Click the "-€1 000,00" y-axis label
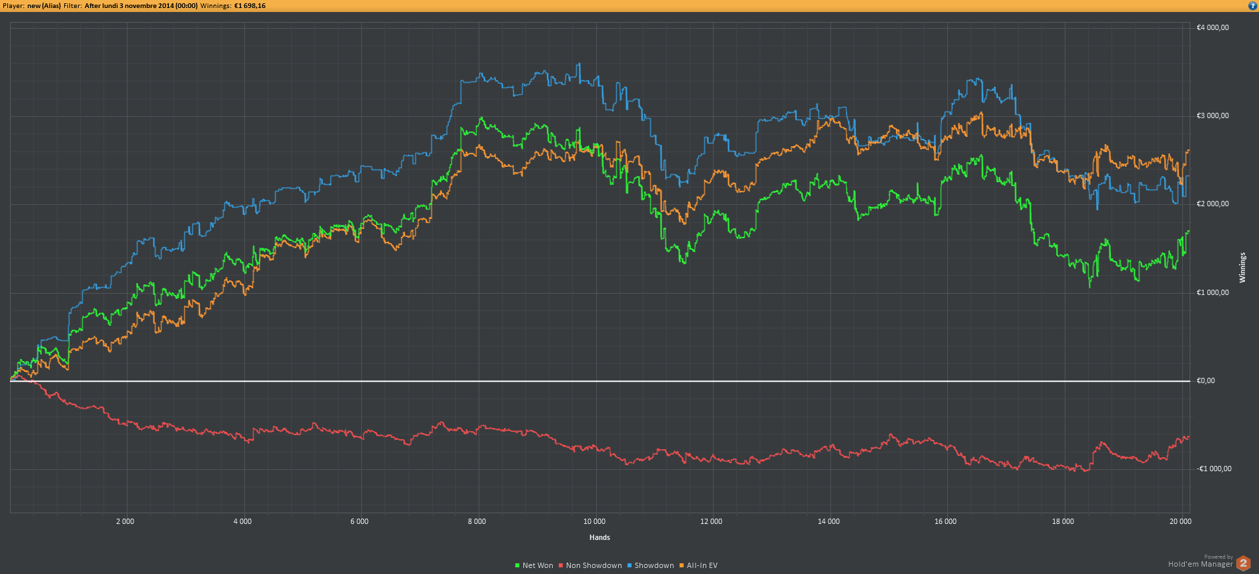Screen dimensions: 1259x574 click(1214, 469)
